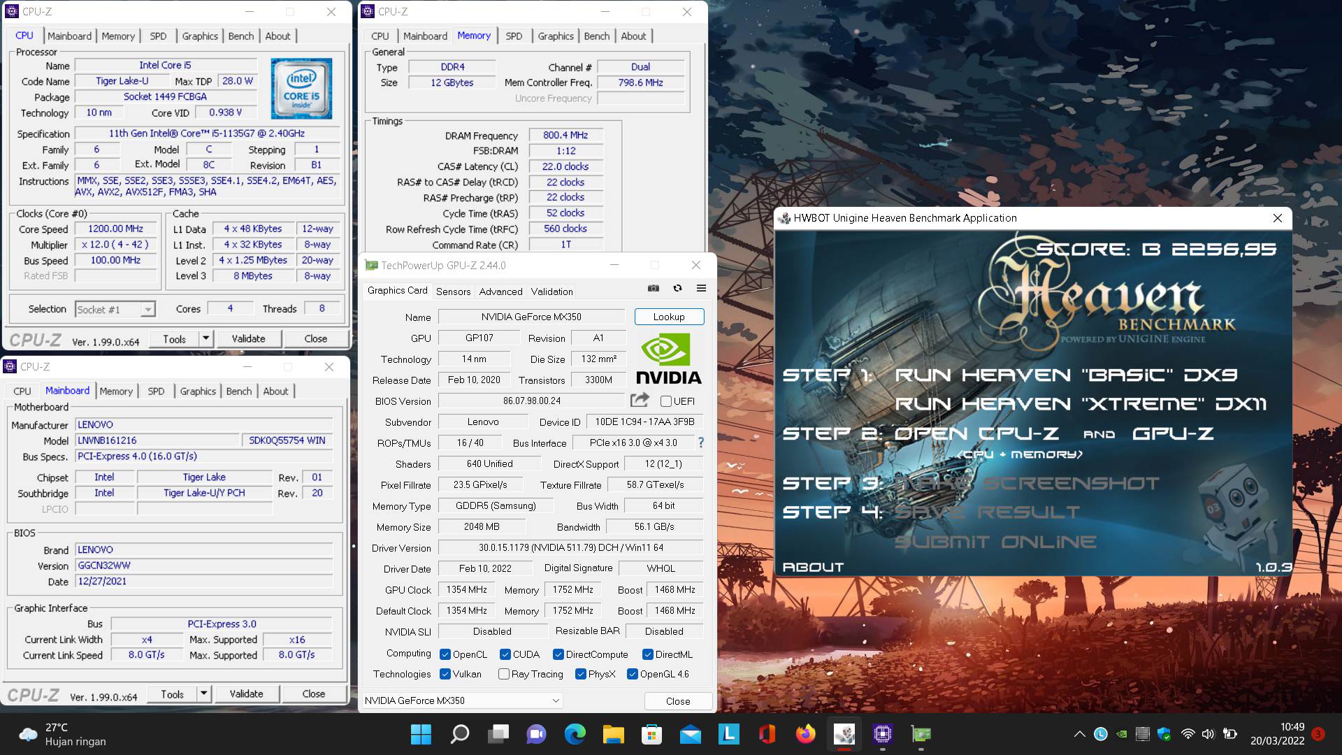The width and height of the screenshot is (1342, 755).
Task: Open Office from the taskbar
Action: click(767, 734)
